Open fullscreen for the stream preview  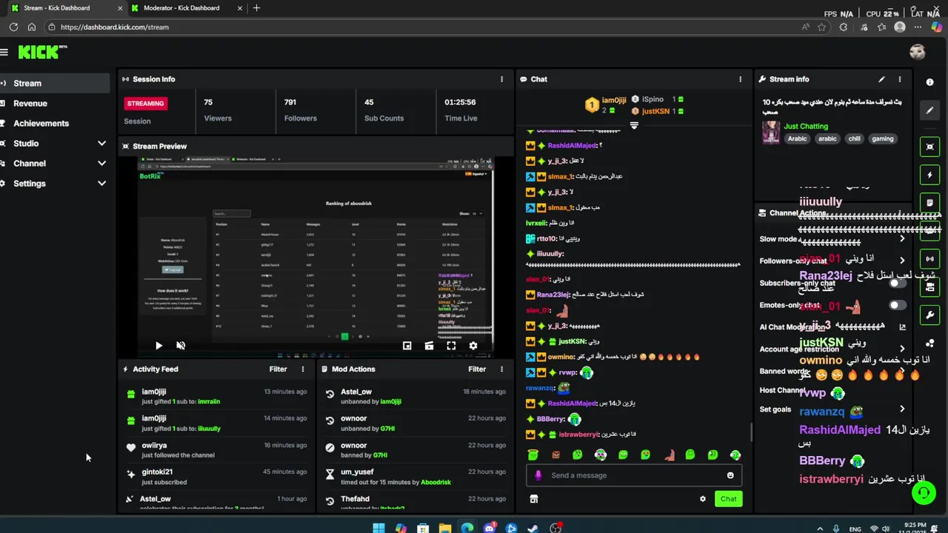click(x=451, y=346)
